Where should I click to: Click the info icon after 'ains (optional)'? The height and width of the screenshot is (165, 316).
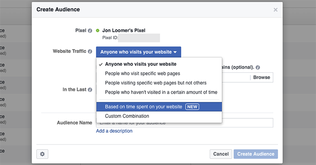click(x=258, y=68)
